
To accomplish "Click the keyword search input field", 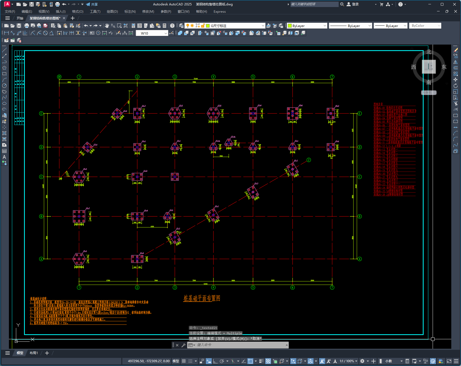I will (314, 4).
